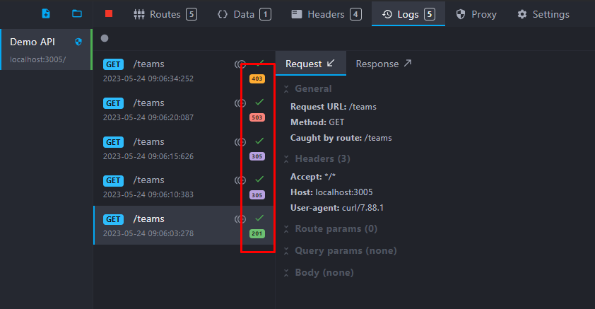Stop the server with red square
Image resolution: width=595 pixels, height=309 pixels.
(x=108, y=13)
